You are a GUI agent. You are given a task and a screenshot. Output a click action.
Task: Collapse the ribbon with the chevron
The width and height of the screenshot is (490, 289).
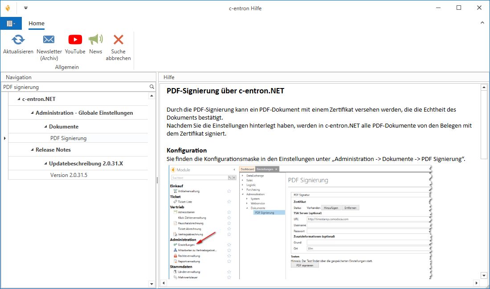tap(482, 23)
